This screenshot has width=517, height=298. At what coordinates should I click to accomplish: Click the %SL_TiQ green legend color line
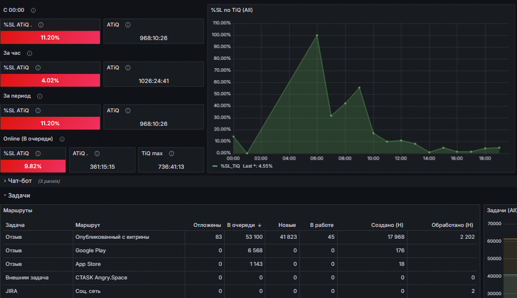coord(215,166)
